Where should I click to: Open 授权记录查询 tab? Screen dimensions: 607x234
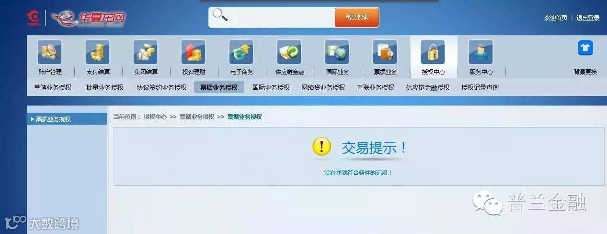480,87
